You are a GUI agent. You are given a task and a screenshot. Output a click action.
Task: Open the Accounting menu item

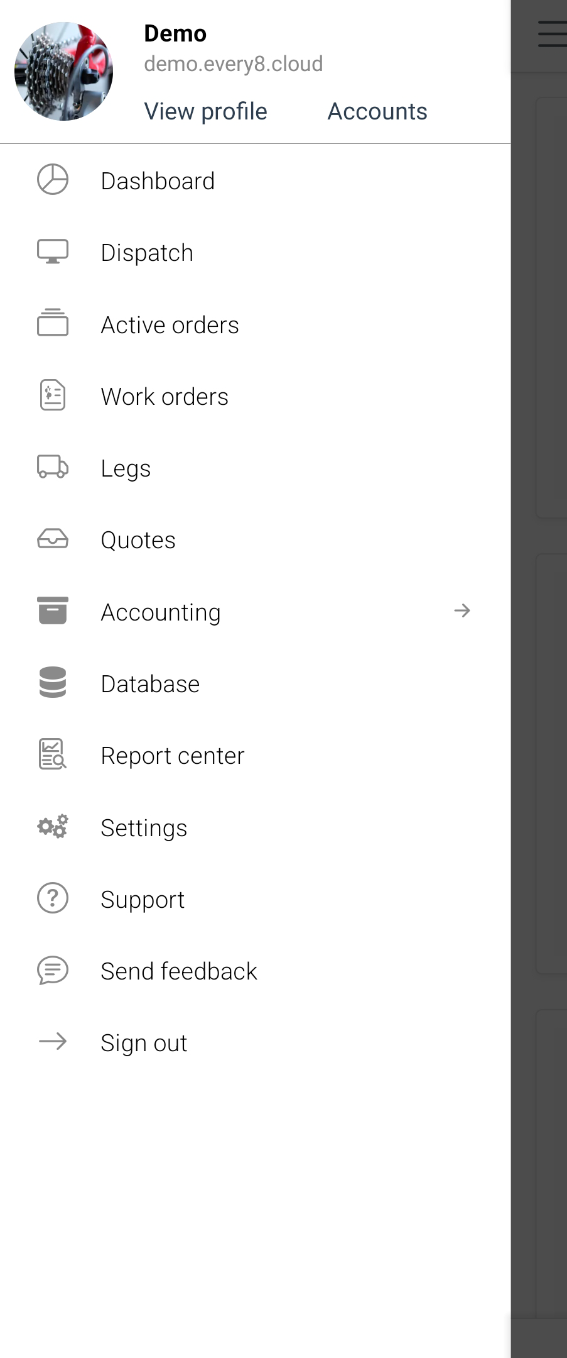[x=161, y=612]
